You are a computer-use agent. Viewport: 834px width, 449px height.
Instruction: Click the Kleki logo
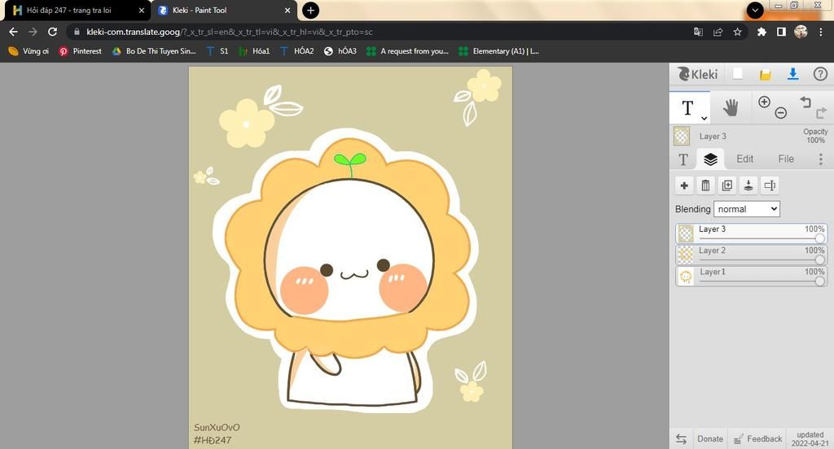click(x=697, y=74)
